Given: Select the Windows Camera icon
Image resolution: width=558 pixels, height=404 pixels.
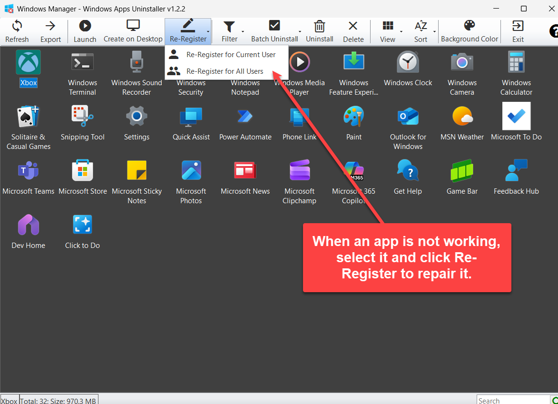Looking at the screenshot, I should [x=462, y=62].
